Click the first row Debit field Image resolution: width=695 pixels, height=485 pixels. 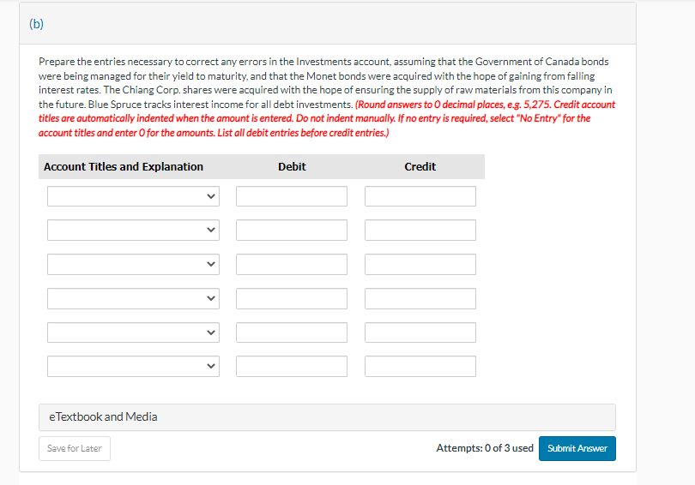(292, 196)
